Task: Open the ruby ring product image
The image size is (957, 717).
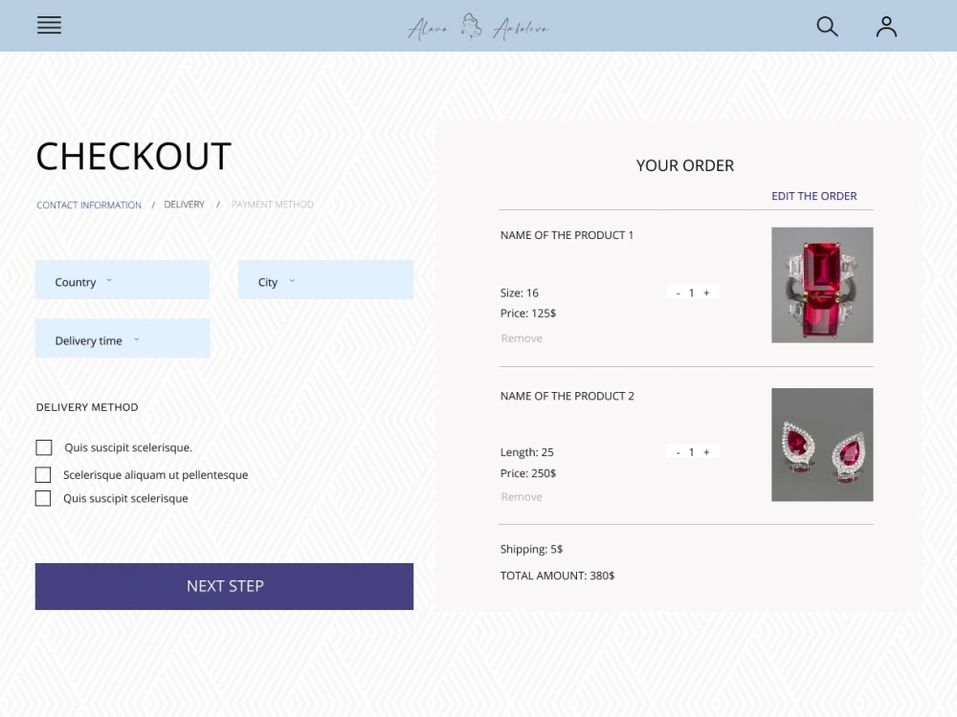Action: [x=822, y=285]
